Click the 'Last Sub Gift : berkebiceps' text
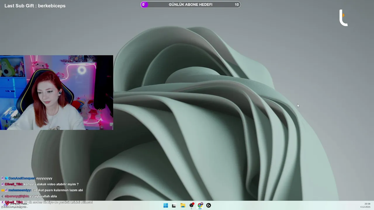374x210 pixels. coord(35,6)
